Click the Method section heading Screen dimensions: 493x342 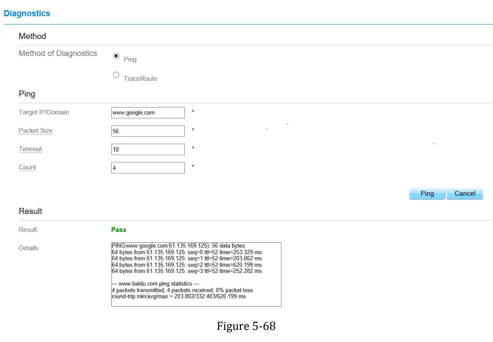click(x=32, y=36)
